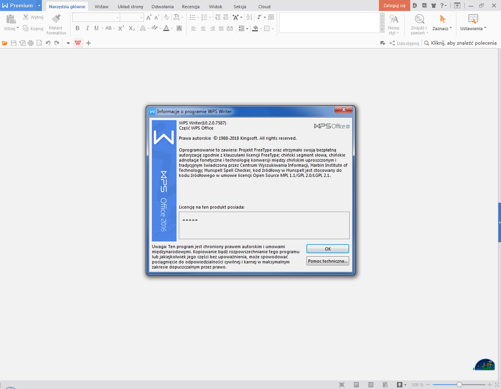Viewport: 501px width, 389px height.
Task: Open the Widok tab
Action: 215,6
